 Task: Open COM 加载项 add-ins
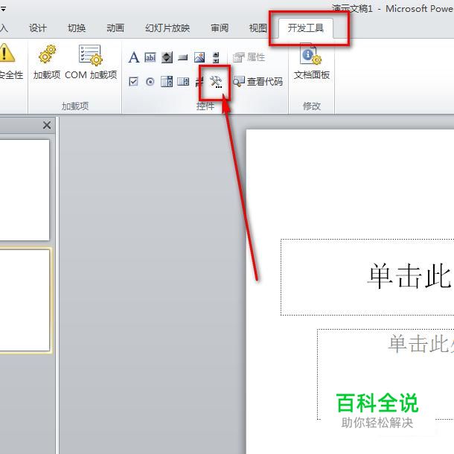[91, 62]
